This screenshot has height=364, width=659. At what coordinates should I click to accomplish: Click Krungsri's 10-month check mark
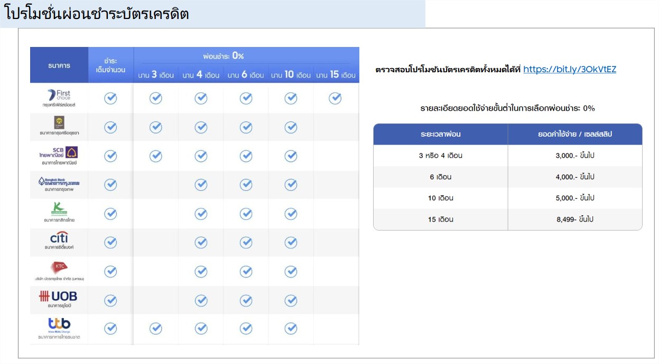[x=291, y=127]
